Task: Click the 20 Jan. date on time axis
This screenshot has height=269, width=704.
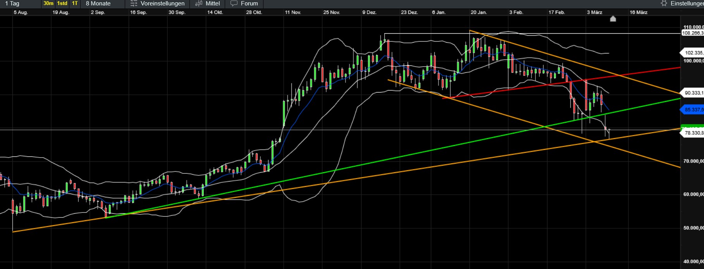Action: point(479,12)
